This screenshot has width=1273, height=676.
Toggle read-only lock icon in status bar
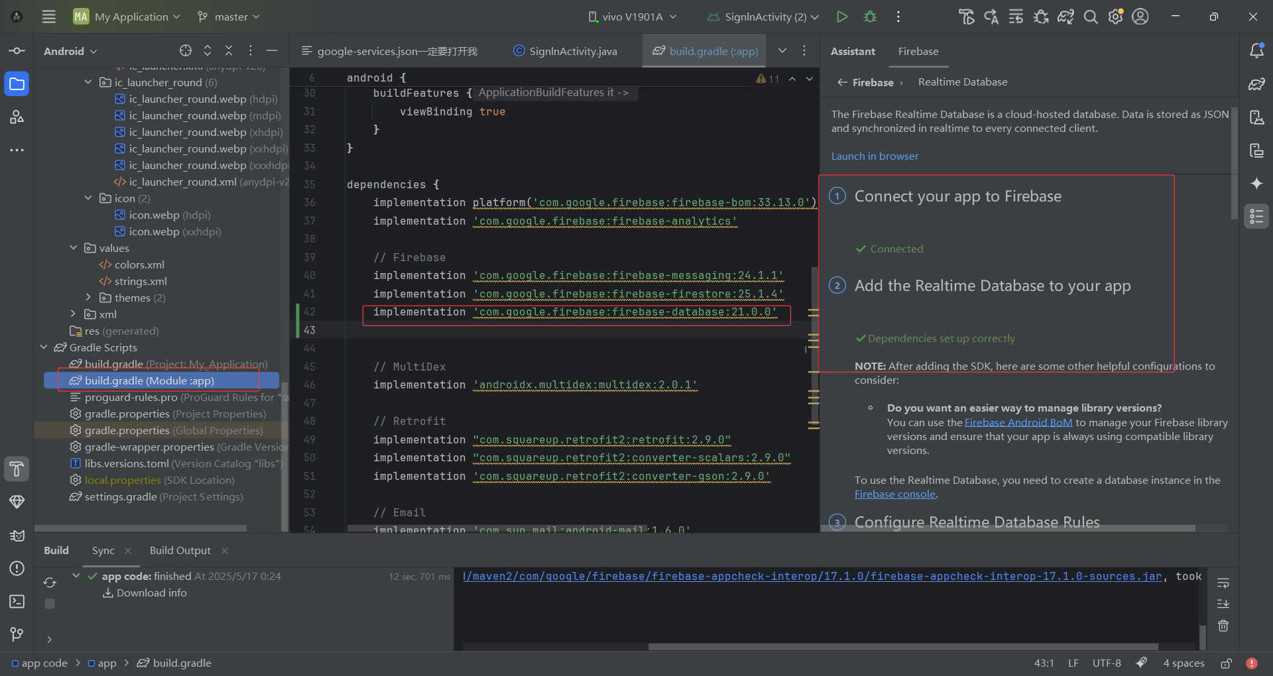(x=1227, y=663)
